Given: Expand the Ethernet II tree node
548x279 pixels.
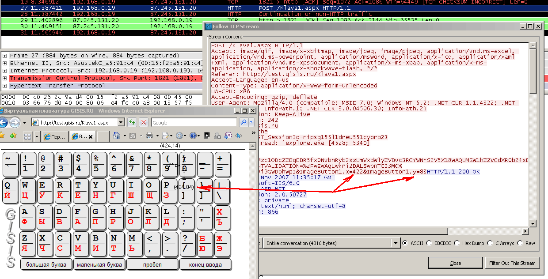Looking at the screenshot, I should click(x=4, y=63).
